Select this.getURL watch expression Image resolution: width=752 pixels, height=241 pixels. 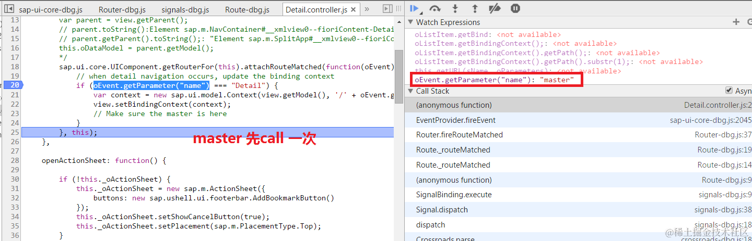point(518,71)
